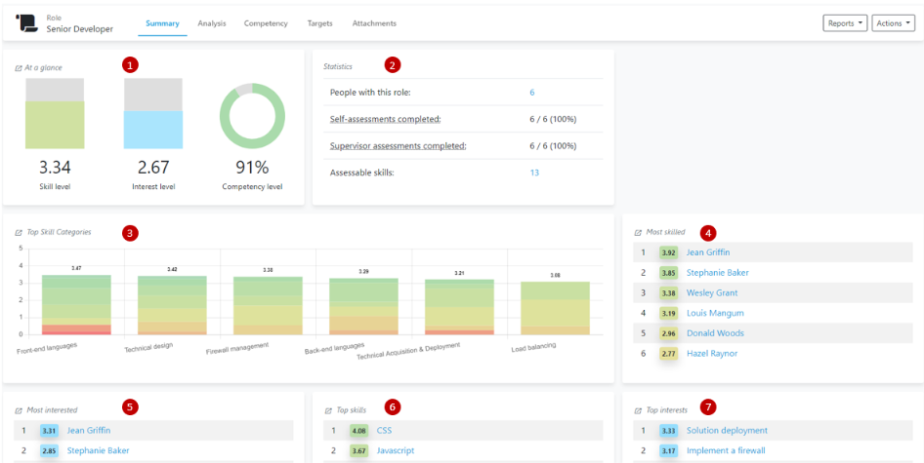This screenshot has height=463, width=924.
Task: Go to the Competency tab
Action: coord(266,22)
